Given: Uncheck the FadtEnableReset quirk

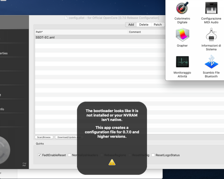Looking at the screenshot, I should 39,155.
